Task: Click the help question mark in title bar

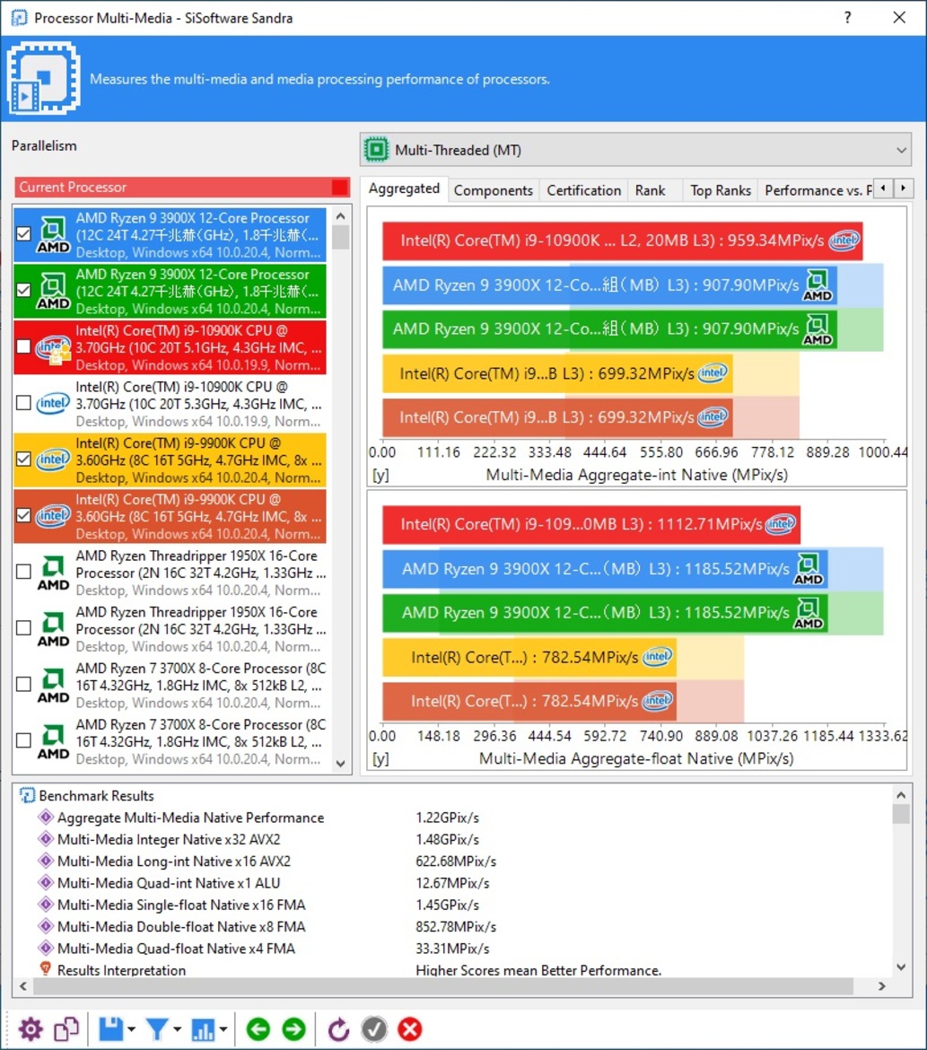Action: coord(848,17)
